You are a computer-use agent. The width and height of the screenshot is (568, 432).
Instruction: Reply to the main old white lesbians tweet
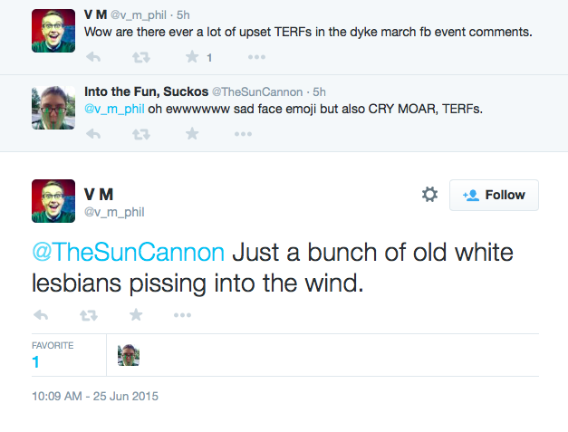click(40, 314)
